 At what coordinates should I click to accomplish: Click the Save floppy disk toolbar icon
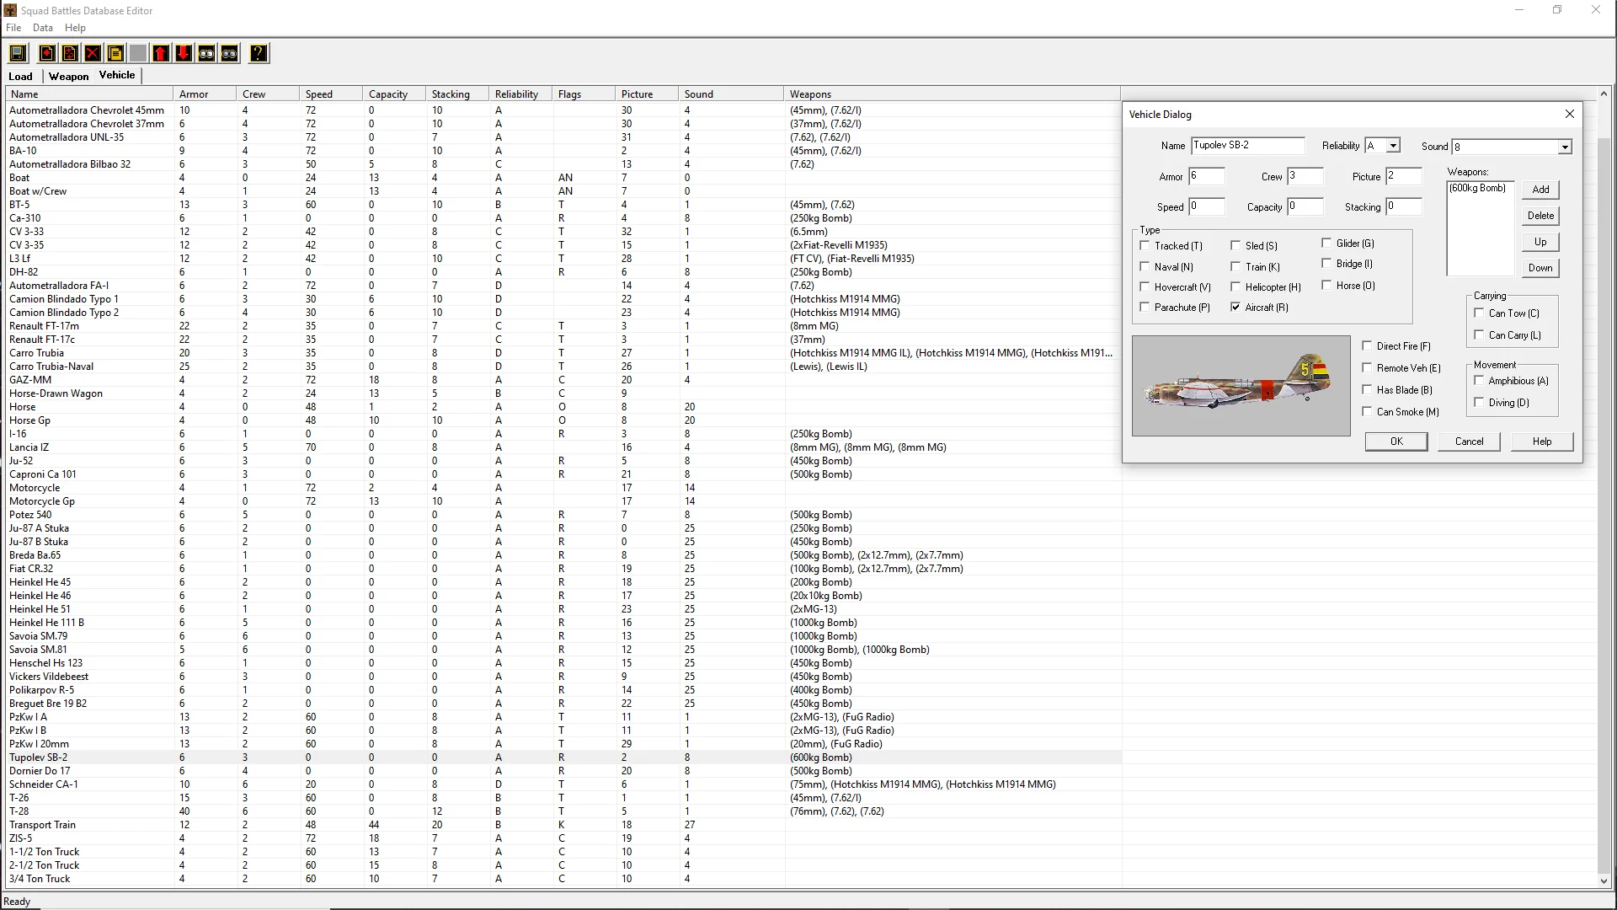pos(18,54)
